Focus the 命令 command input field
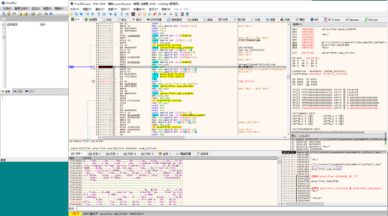This screenshot has width=388, height=216. 231,209
